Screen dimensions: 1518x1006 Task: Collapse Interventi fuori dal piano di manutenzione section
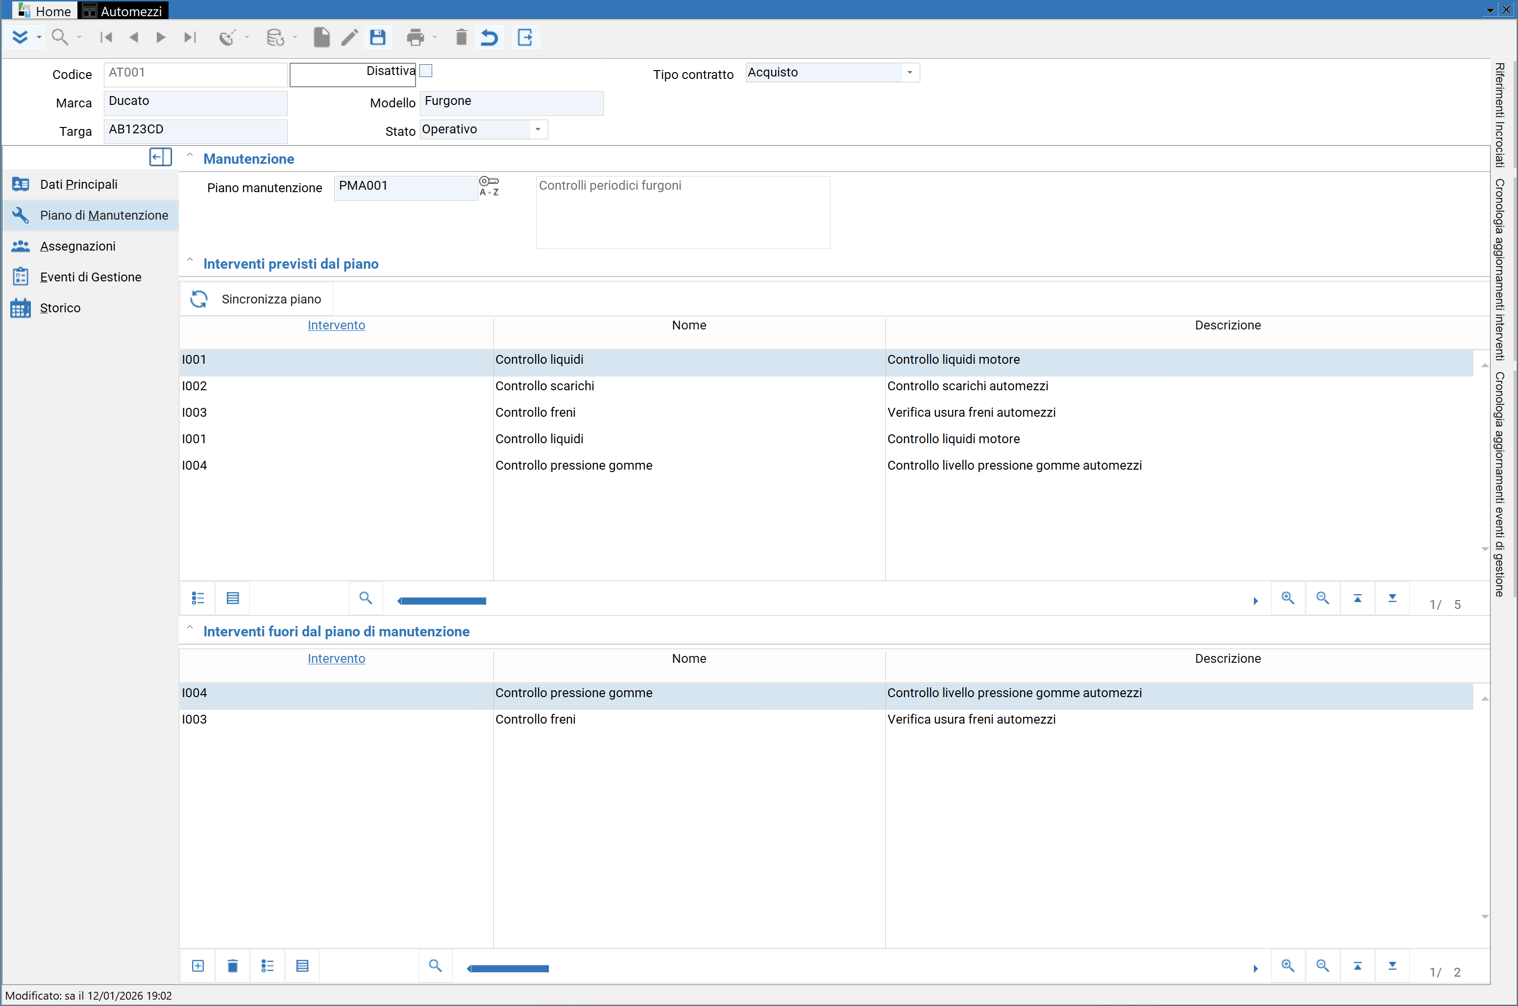pyautogui.click(x=190, y=628)
